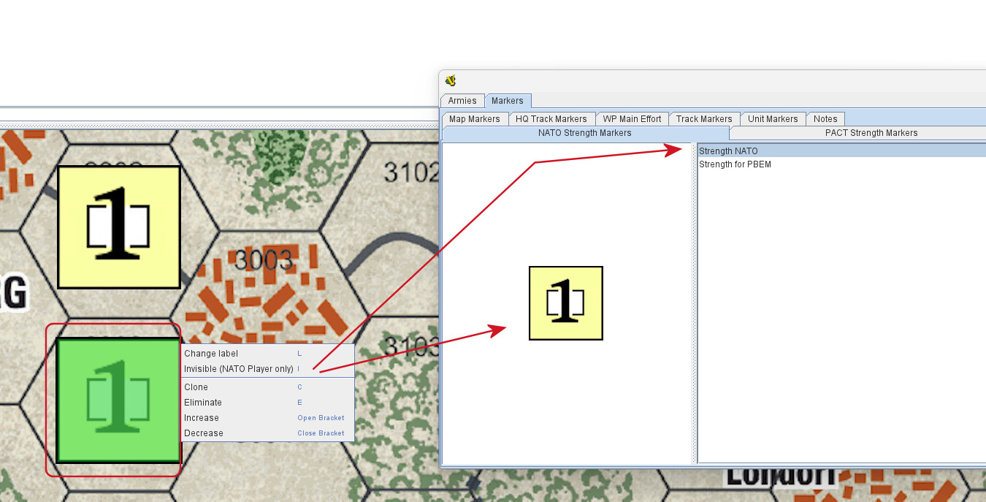Open the Notes tab

click(825, 119)
